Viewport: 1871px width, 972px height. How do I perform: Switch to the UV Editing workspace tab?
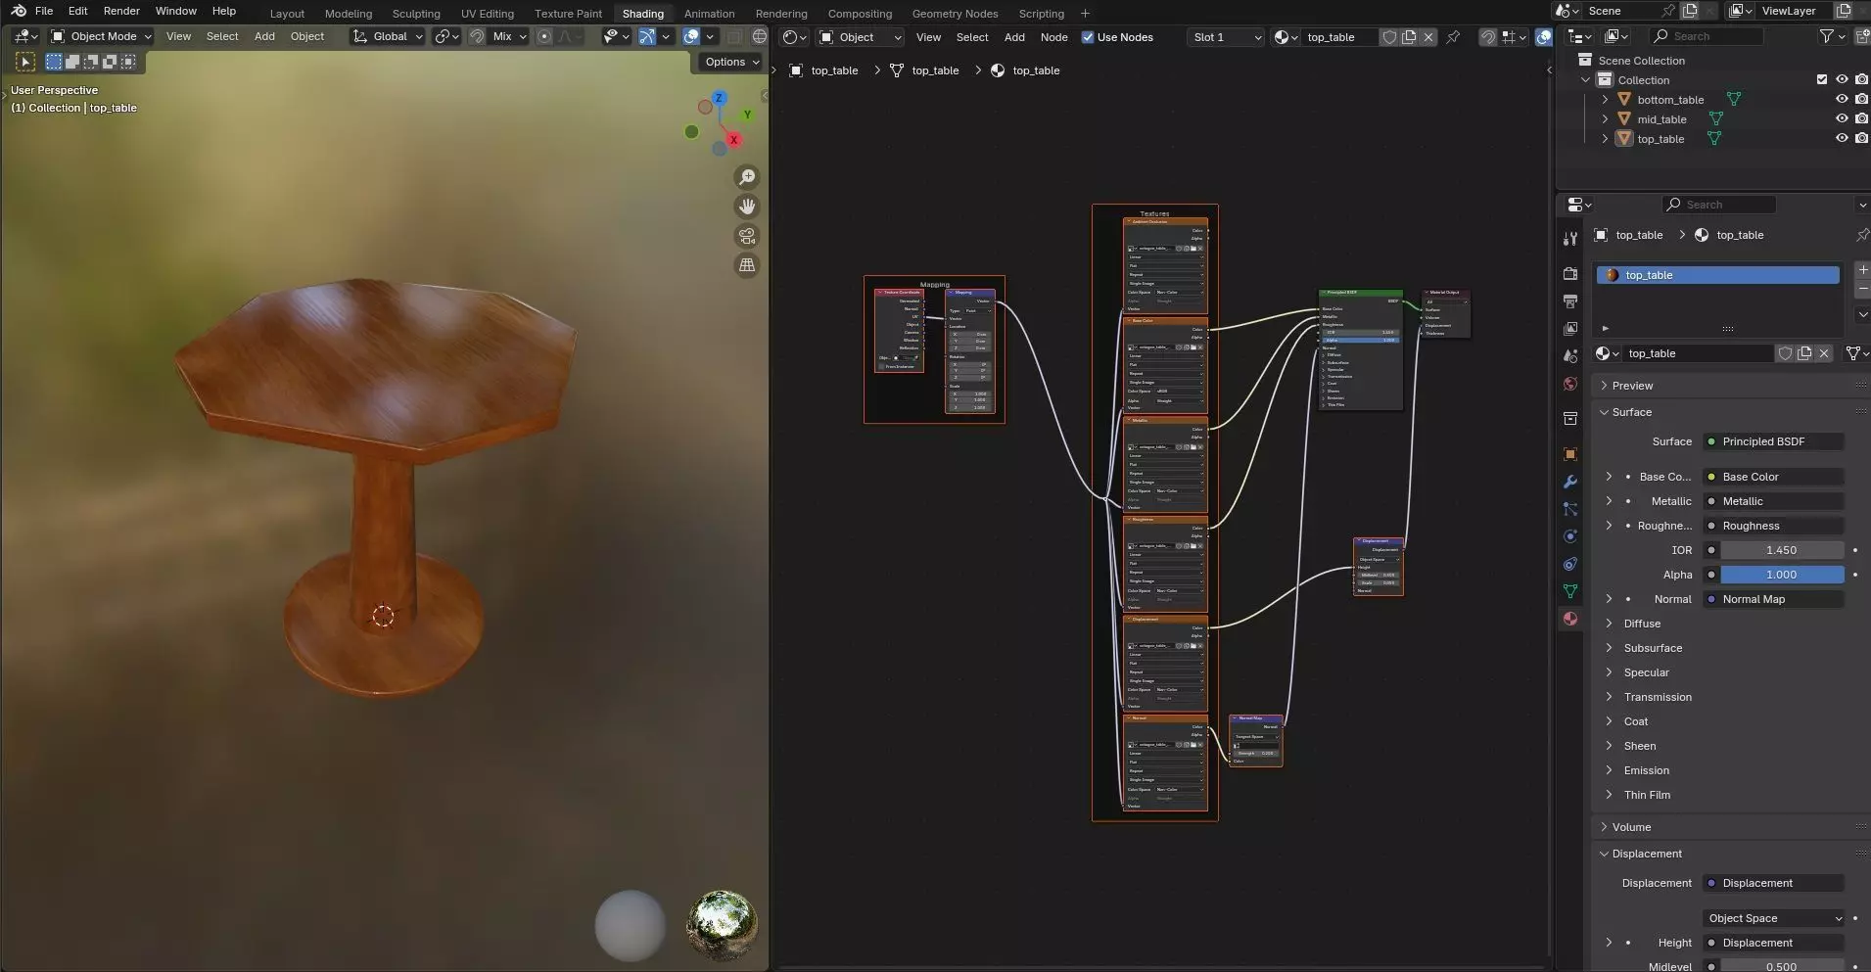pyautogui.click(x=488, y=14)
